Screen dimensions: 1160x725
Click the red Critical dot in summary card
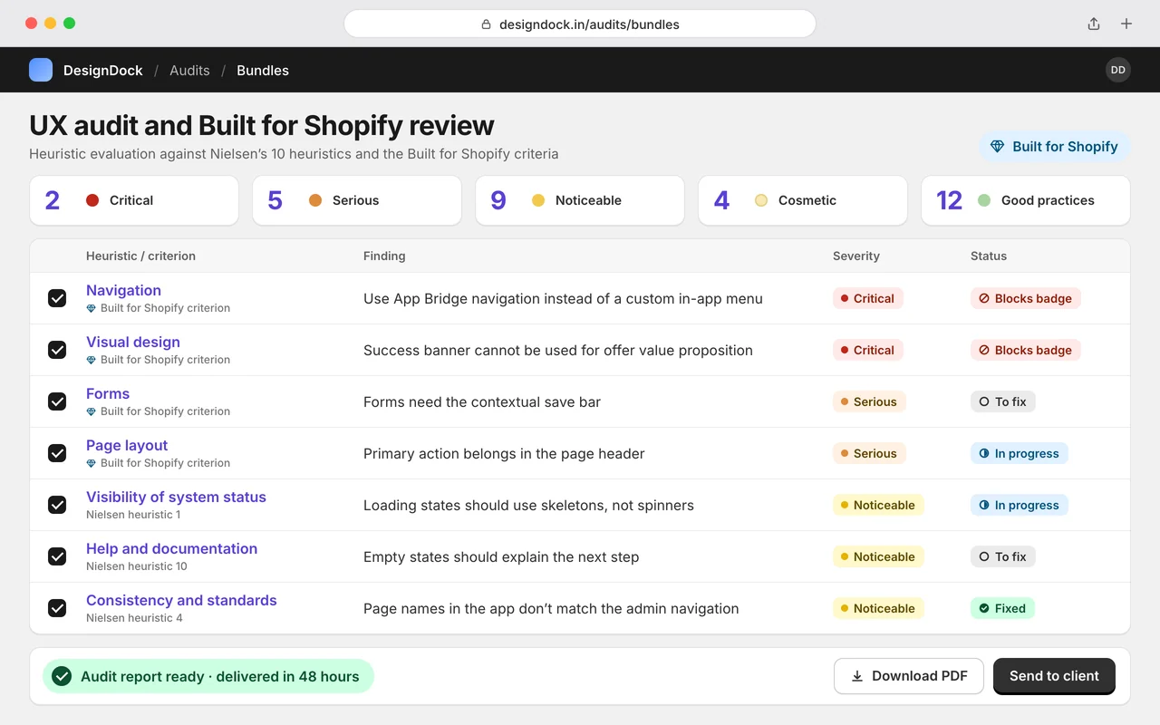92,200
